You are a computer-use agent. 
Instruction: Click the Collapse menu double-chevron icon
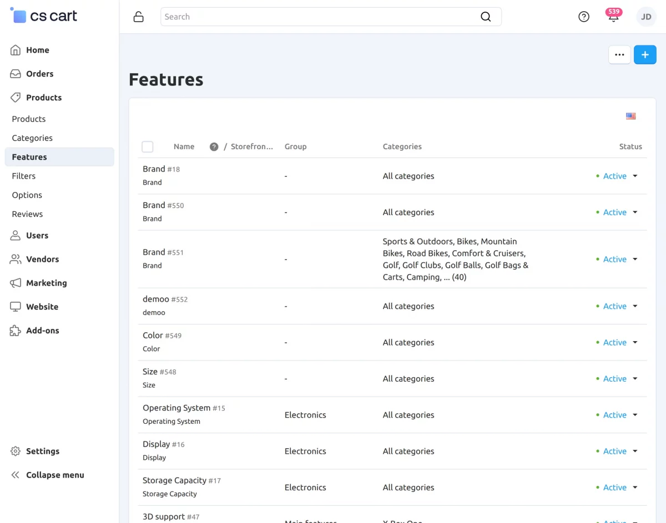[16, 475]
